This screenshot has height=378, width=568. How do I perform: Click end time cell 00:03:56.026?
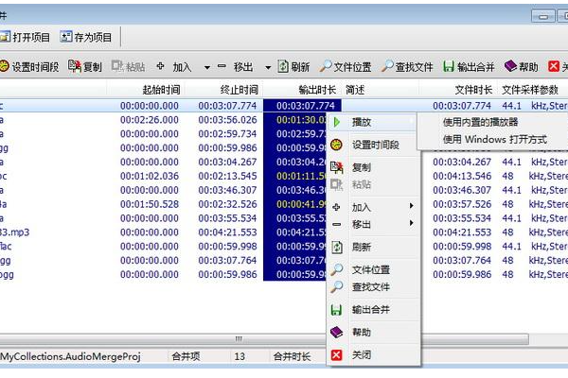tap(227, 120)
